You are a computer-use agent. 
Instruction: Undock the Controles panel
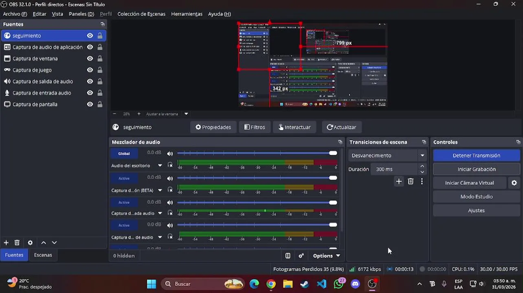pos(518,142)
